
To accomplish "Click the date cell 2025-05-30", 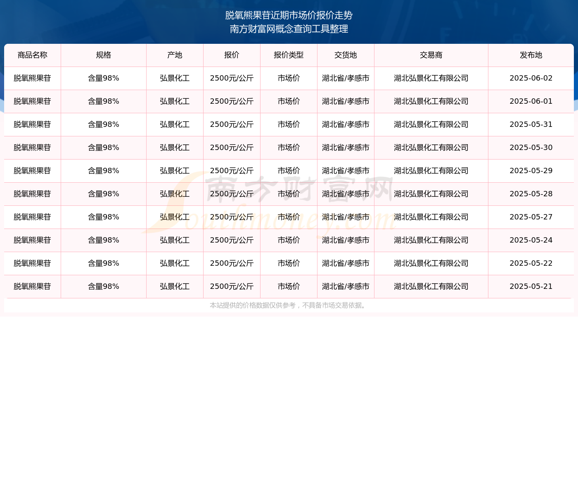I will tap(531, 148).
